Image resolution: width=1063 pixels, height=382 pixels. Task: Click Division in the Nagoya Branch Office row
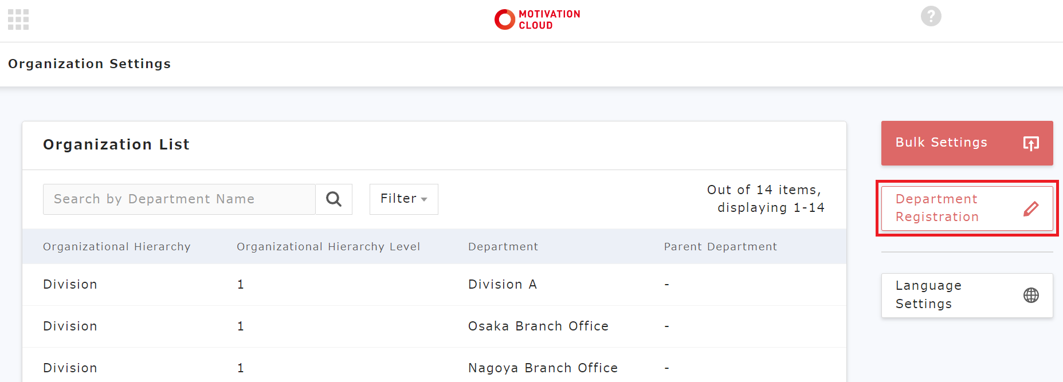(70, 368)
